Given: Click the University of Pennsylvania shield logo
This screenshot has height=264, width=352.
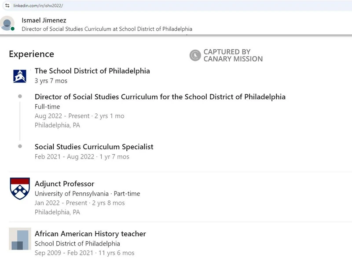Looking at the screenshot, I should [x=19, y=188].
